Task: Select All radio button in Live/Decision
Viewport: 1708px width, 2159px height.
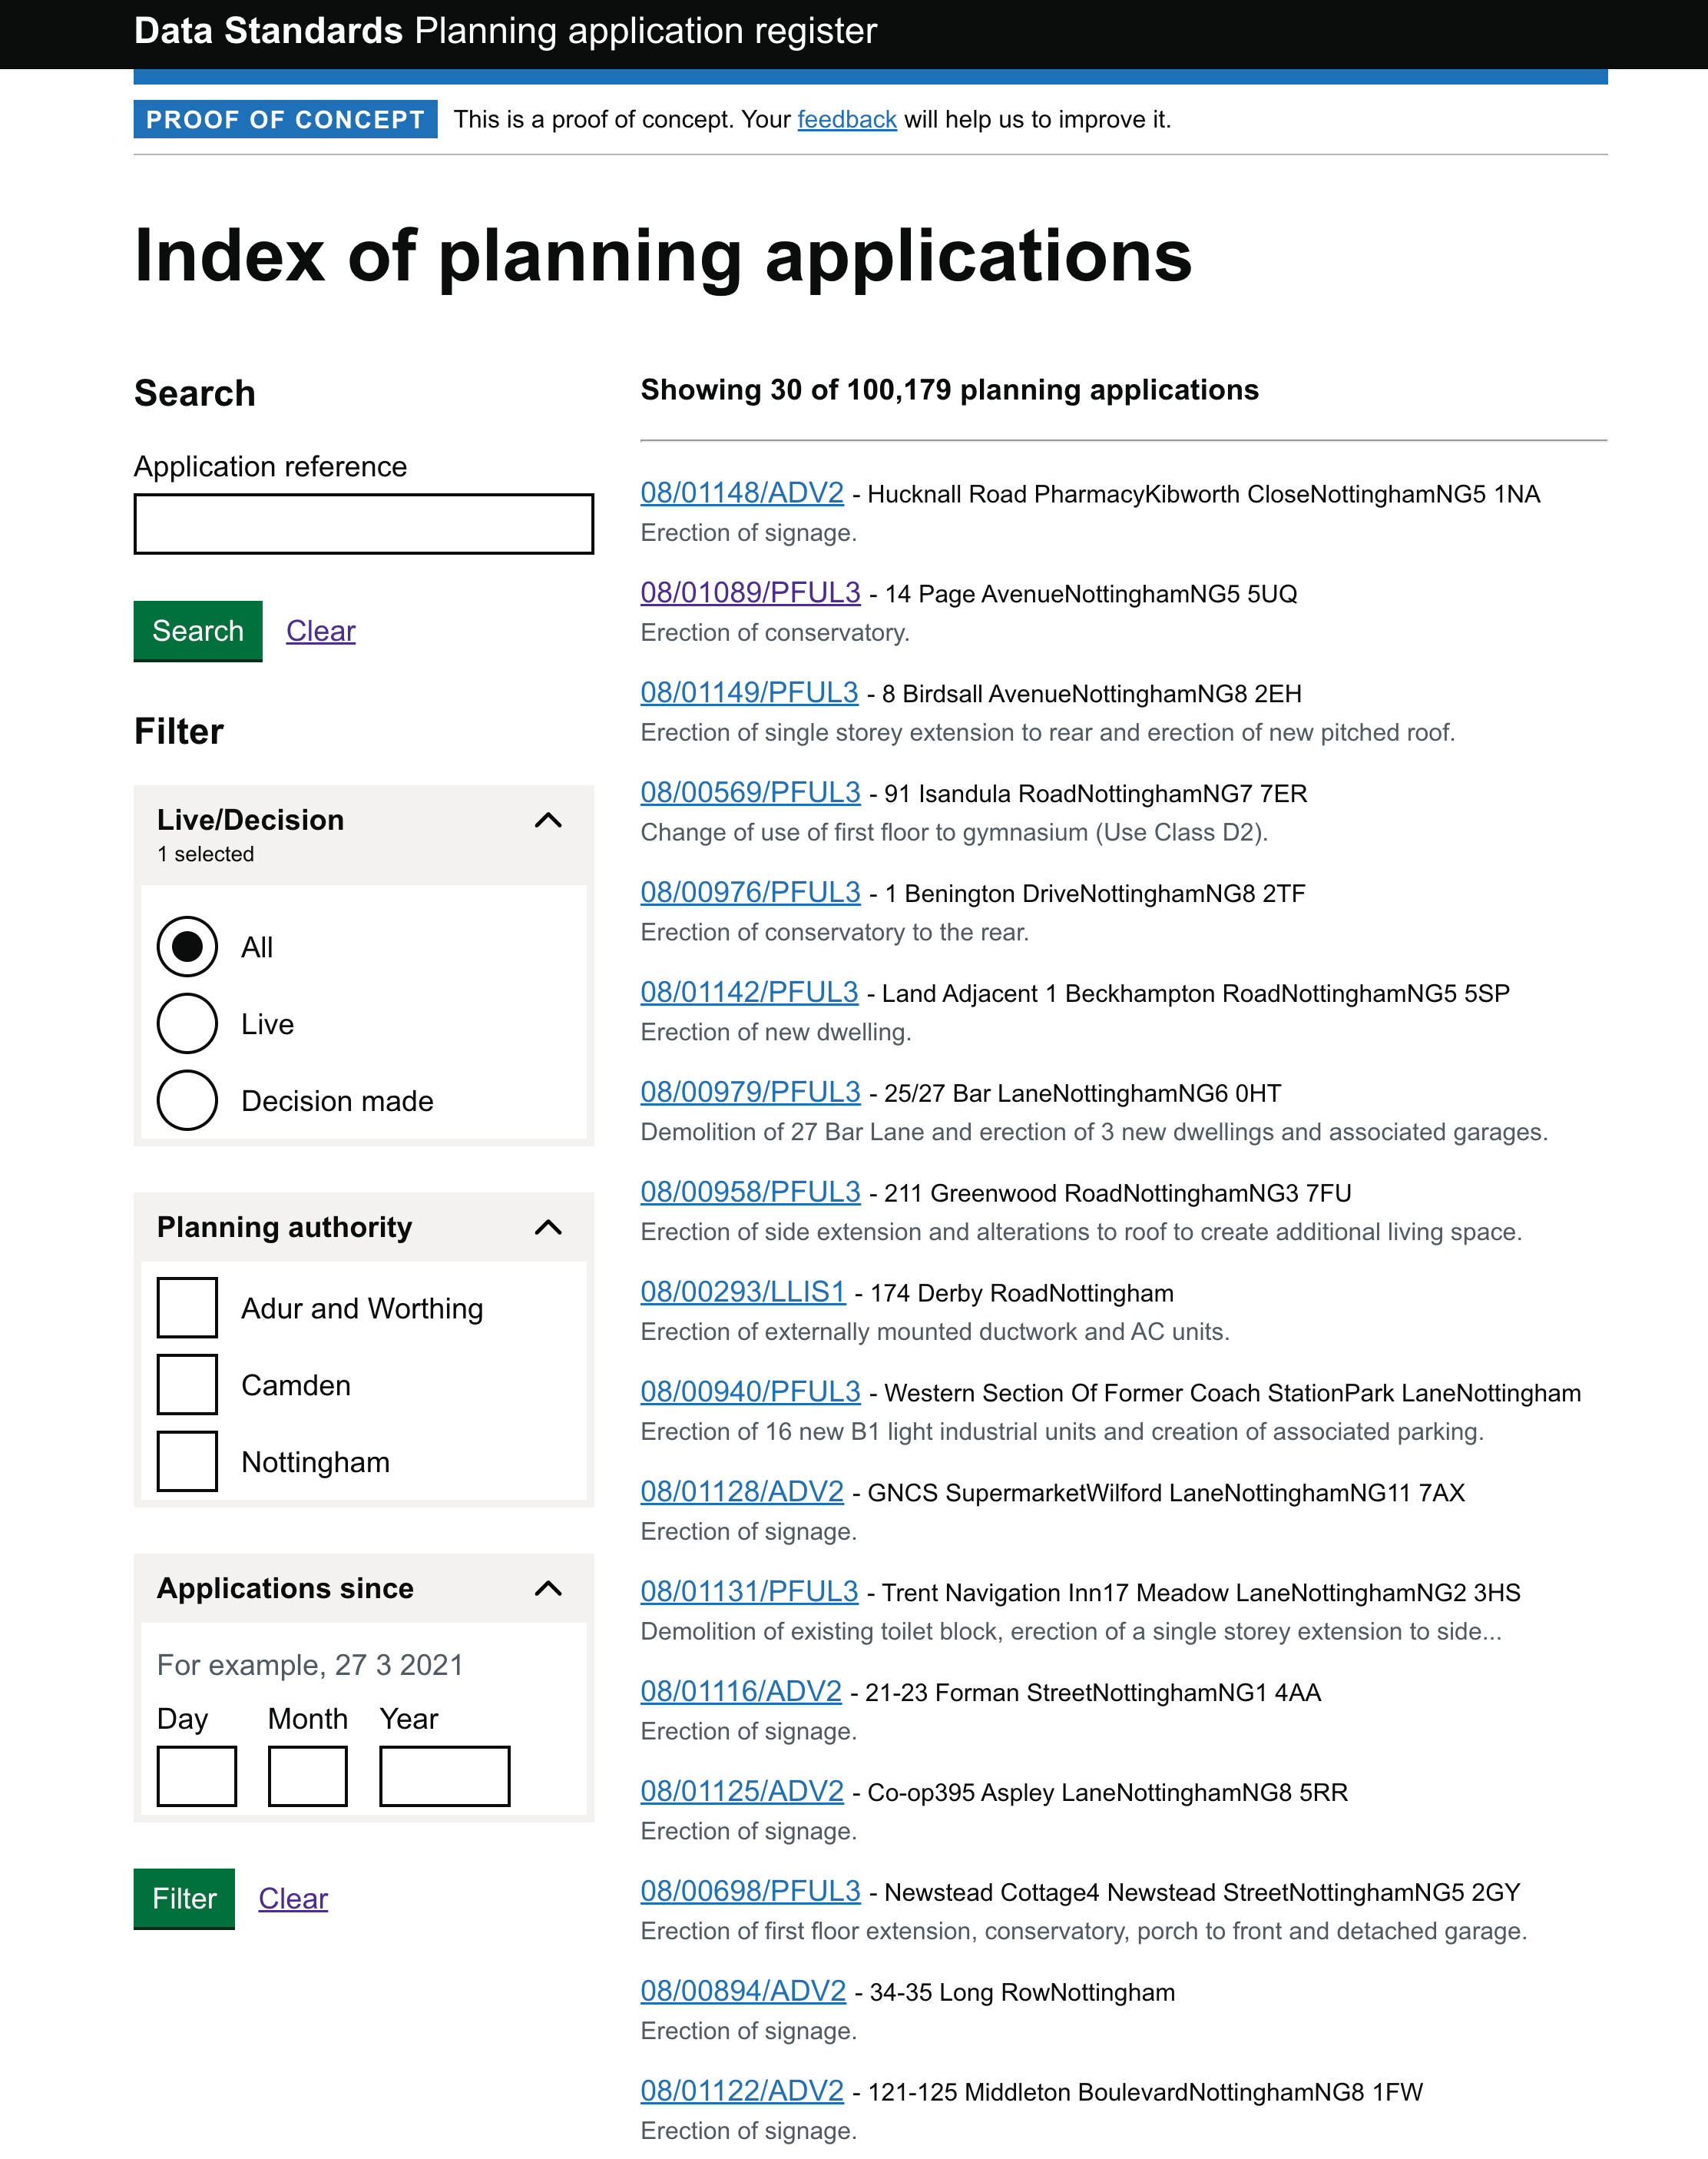Action: (187, 947)
